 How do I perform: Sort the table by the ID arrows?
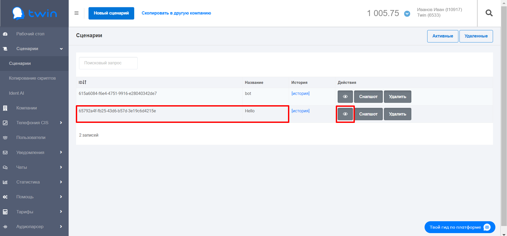coord(84,82)
